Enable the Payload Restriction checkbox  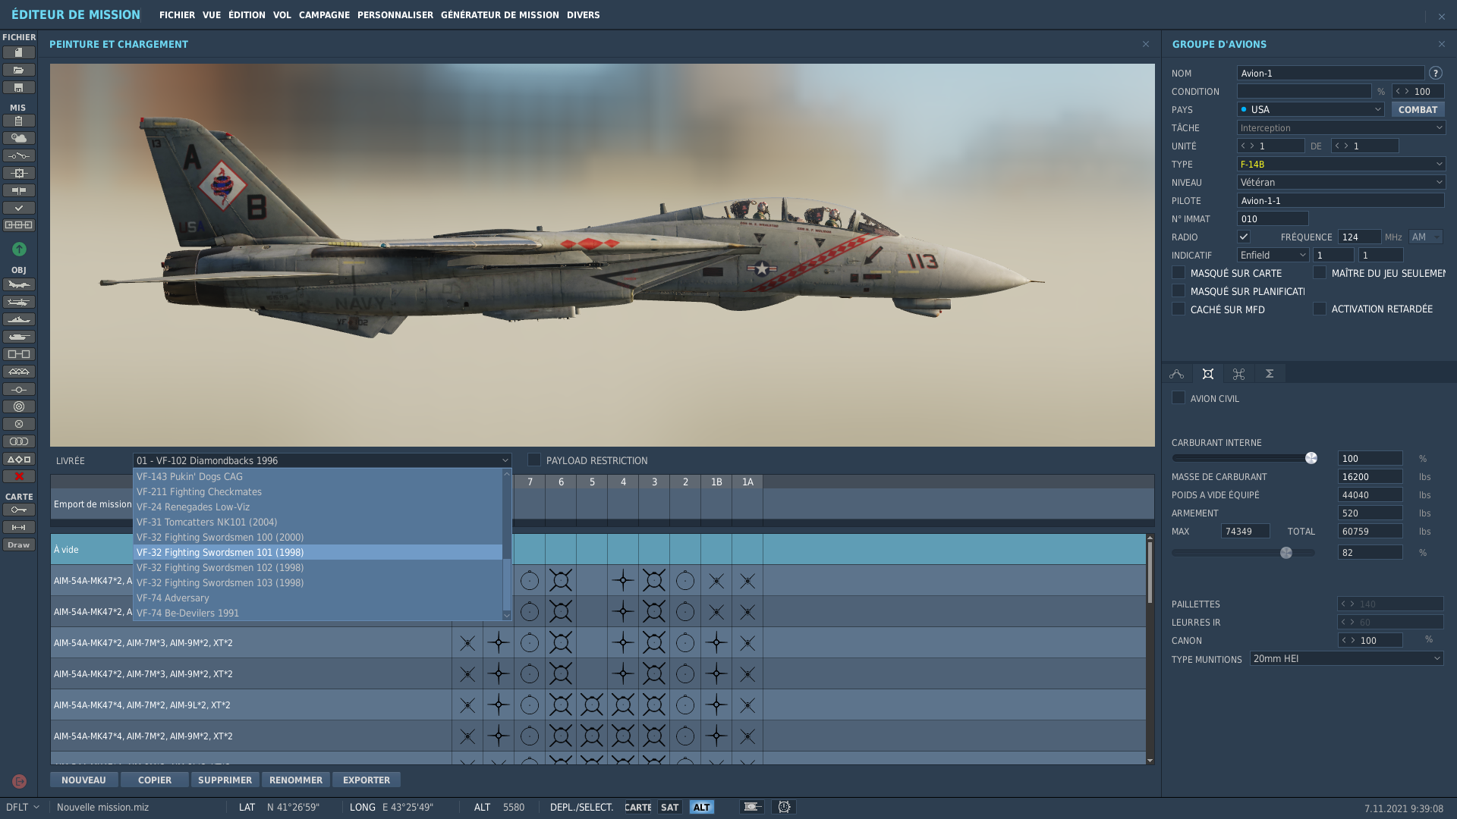point(534,460)
